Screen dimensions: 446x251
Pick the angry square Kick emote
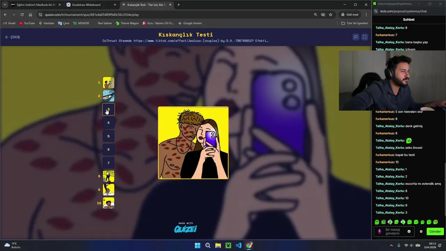pyautogui.click(x=384, y=222)
